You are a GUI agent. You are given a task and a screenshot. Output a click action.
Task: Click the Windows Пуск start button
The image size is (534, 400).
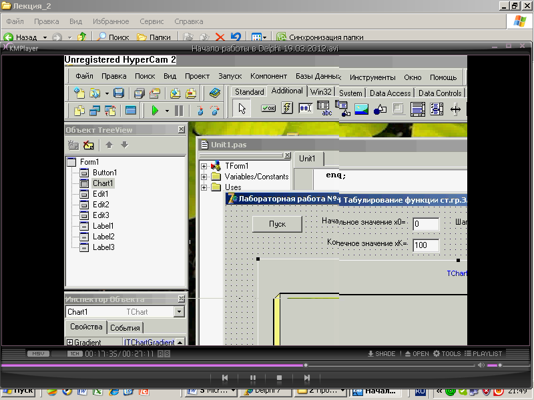click(x=18, y=391)
